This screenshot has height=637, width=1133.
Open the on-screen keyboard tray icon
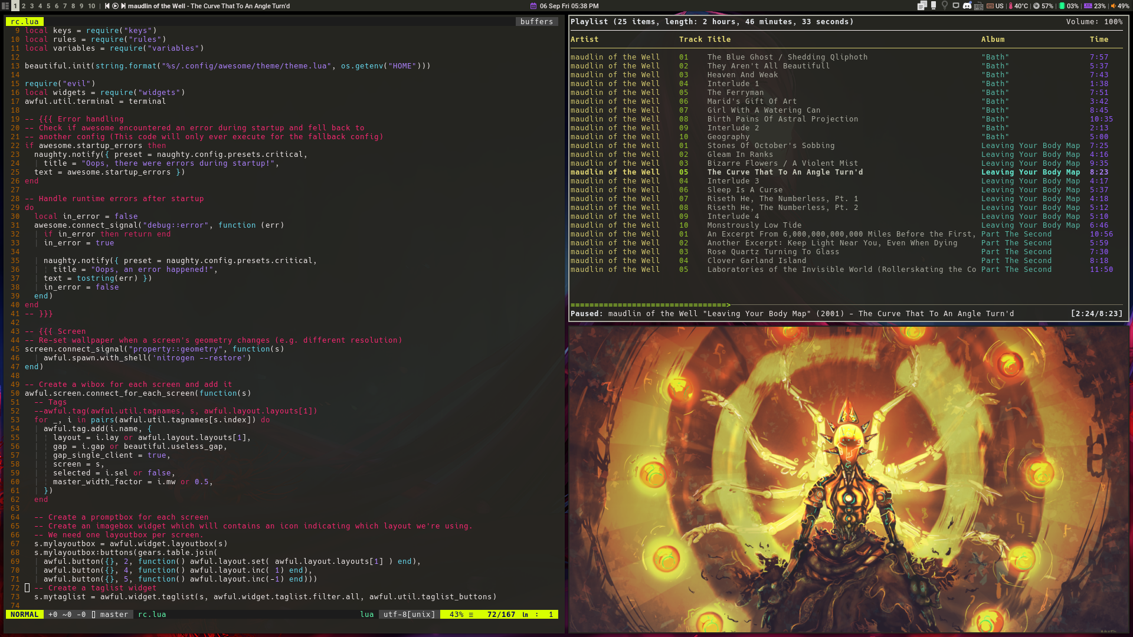point(978,6)
